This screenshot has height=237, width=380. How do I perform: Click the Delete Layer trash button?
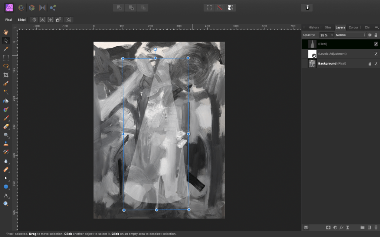pos(376,227)
